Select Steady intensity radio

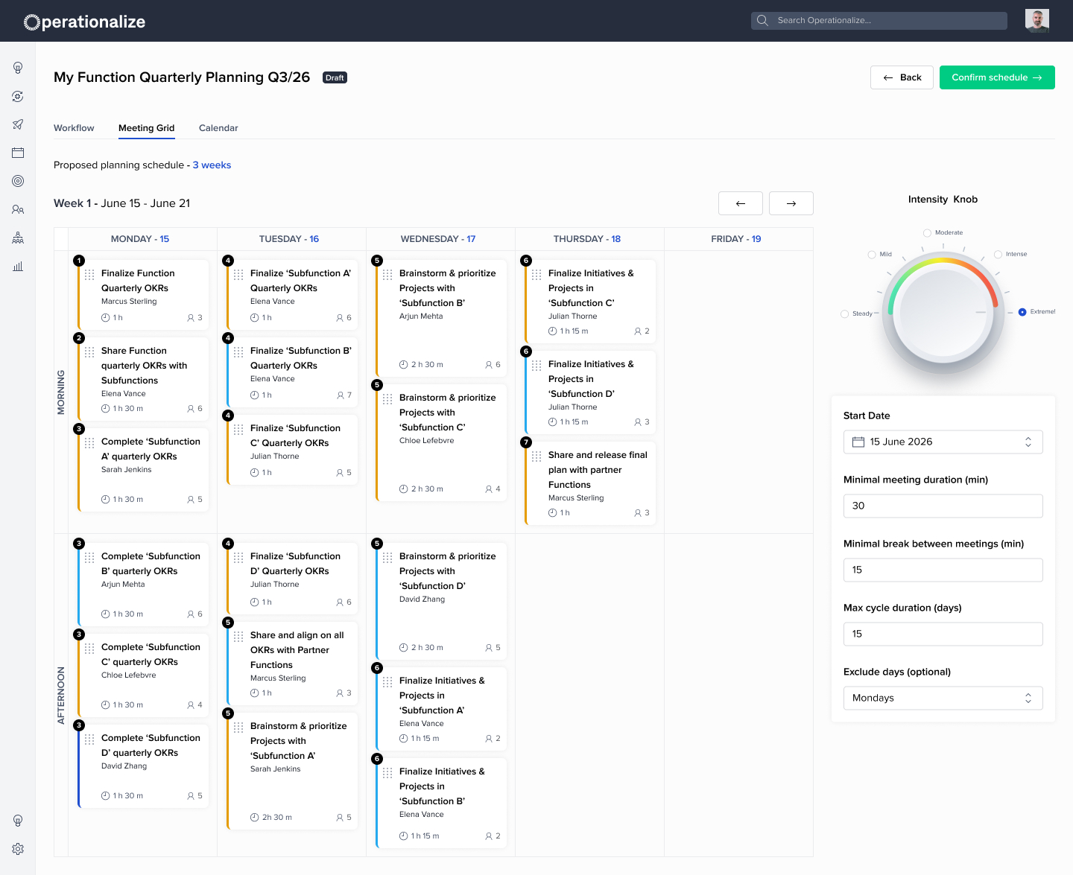tap(844, 314)
